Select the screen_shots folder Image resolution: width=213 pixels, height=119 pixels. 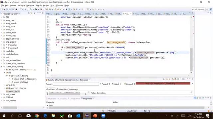[x=13, y=91]
